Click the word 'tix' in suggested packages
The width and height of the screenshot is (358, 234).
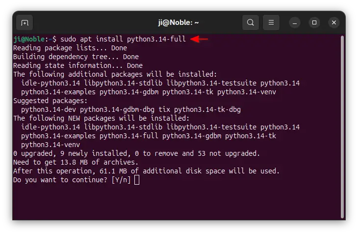(164, 109)
